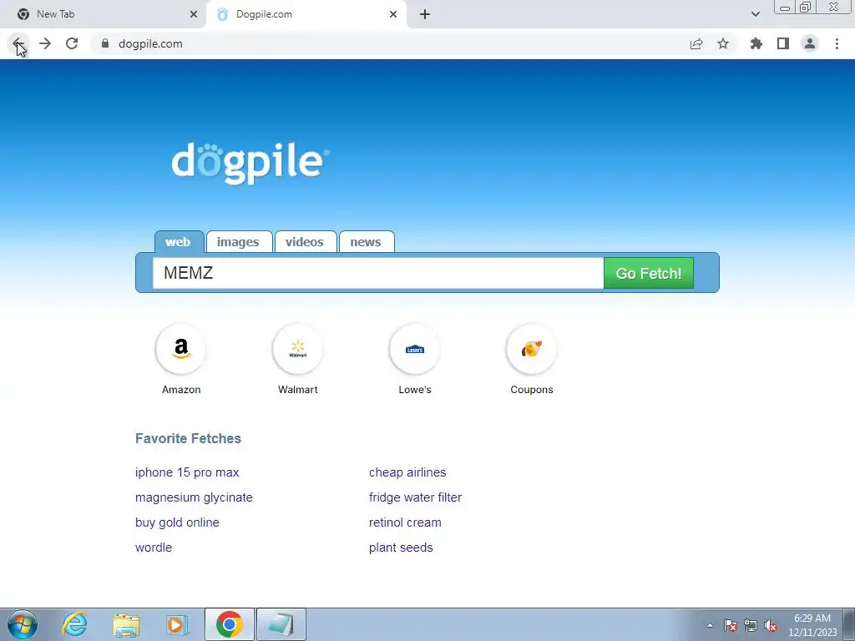Open the buy gold online link
This screenshot has height=641, width=855.
click(x=177, y=522)
